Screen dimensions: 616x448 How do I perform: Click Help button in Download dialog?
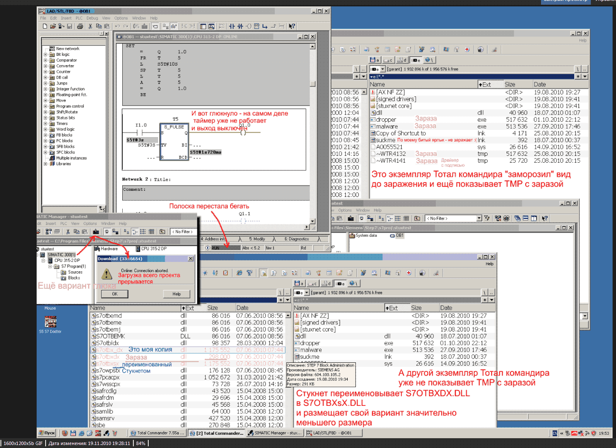(176, 294)
